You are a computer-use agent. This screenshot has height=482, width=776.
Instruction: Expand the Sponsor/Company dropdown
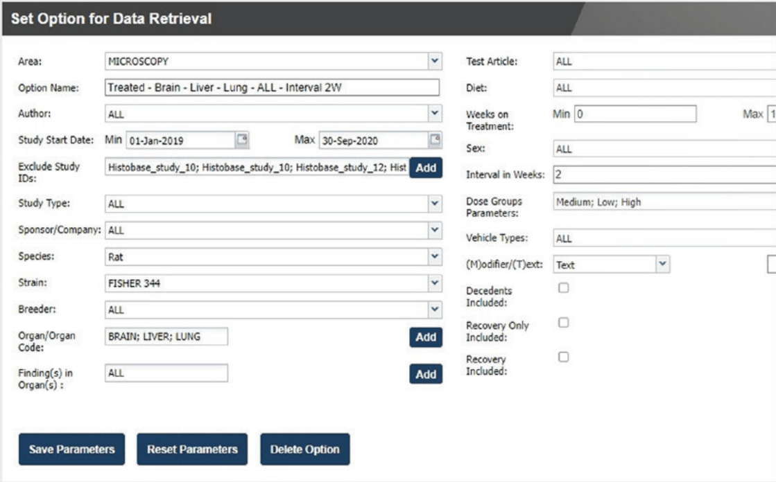click(434, 230)
